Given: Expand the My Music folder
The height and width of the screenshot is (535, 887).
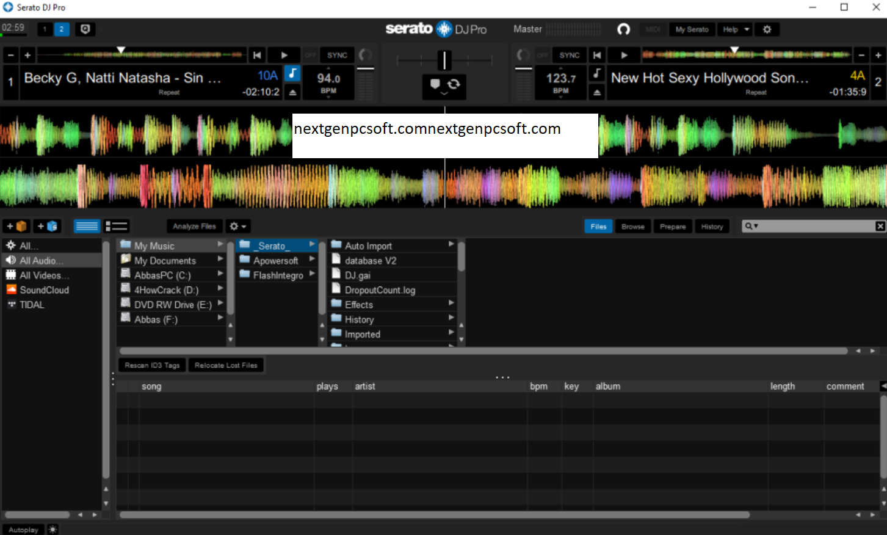Looking at the screenshot, I should (x=221, y=245).
